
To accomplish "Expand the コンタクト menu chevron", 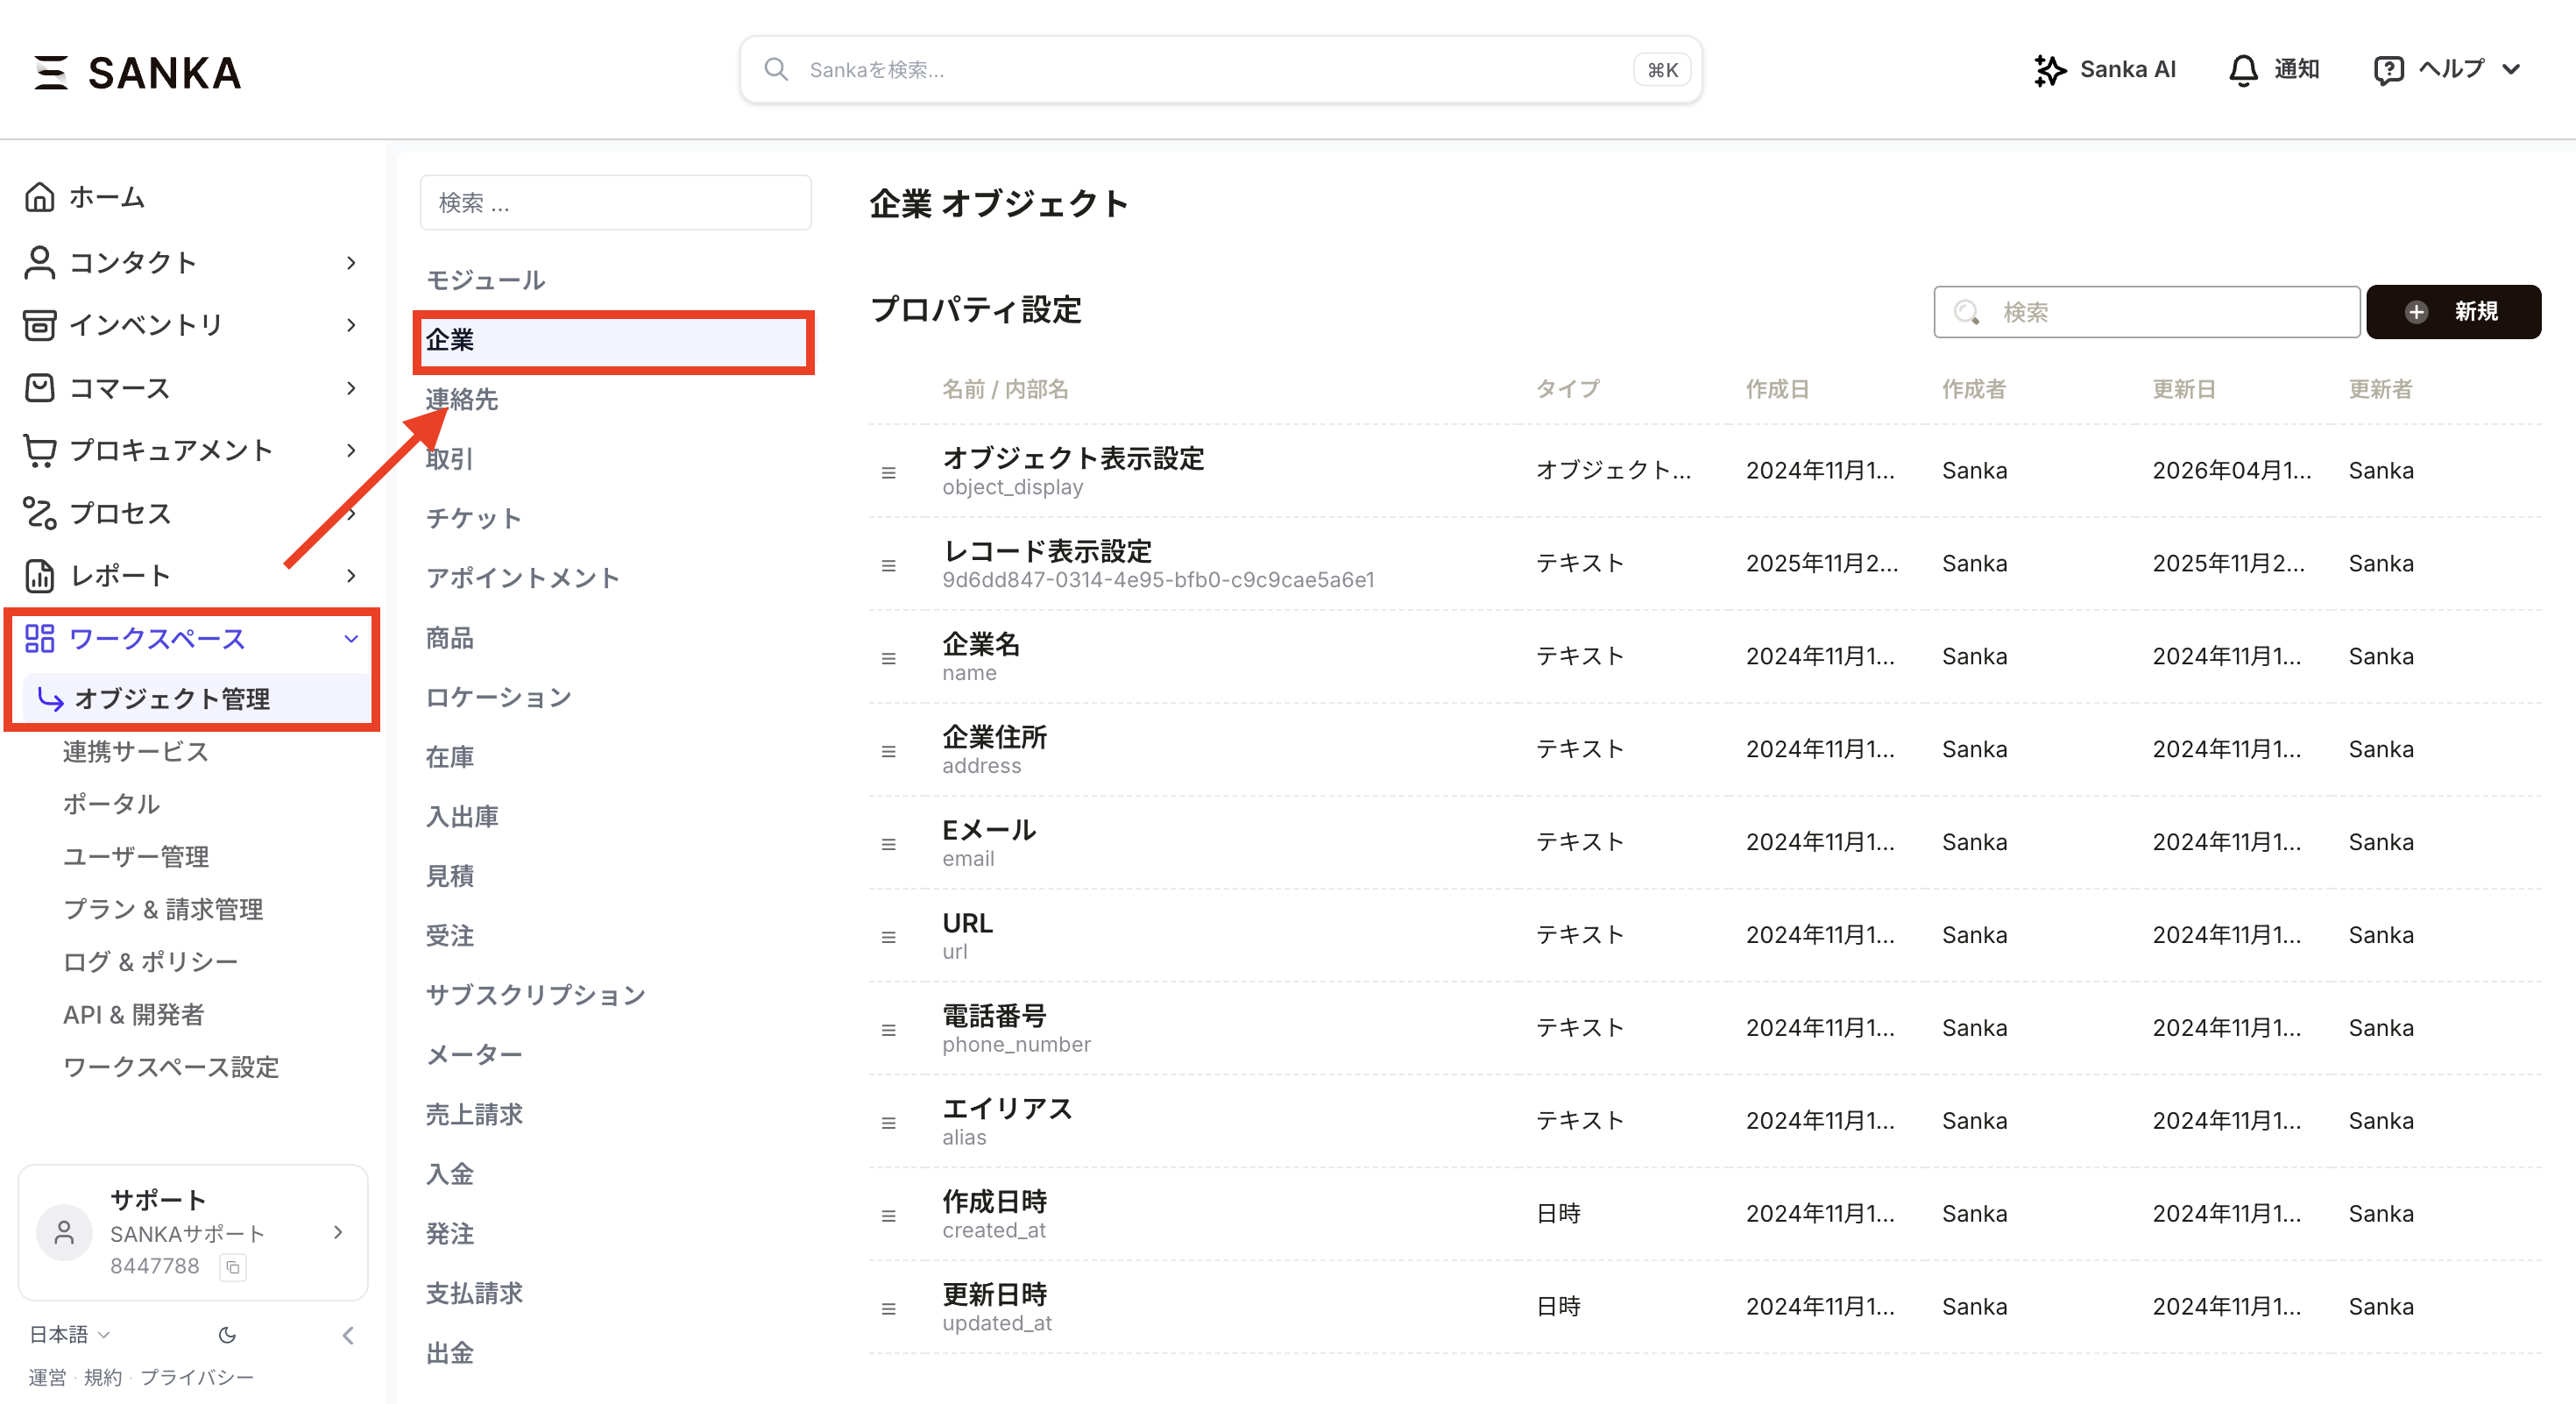I will 350,262.
